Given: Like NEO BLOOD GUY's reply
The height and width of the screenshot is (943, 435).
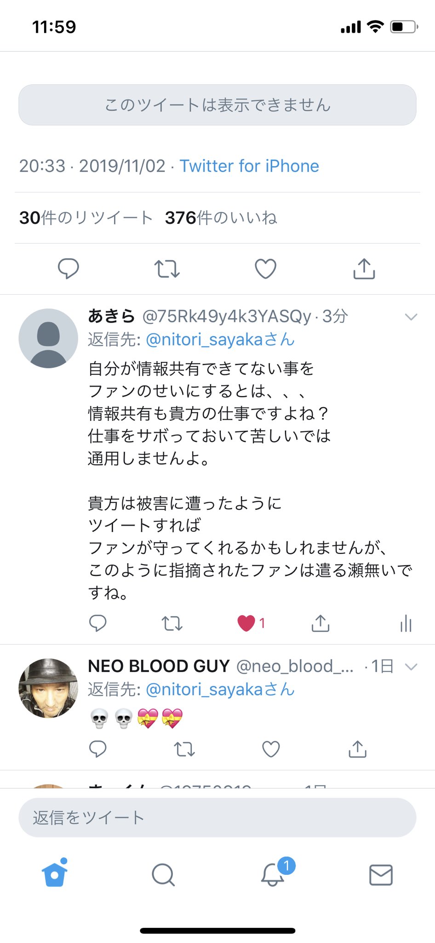Looking at the screenshot, I should click(271, 749).
